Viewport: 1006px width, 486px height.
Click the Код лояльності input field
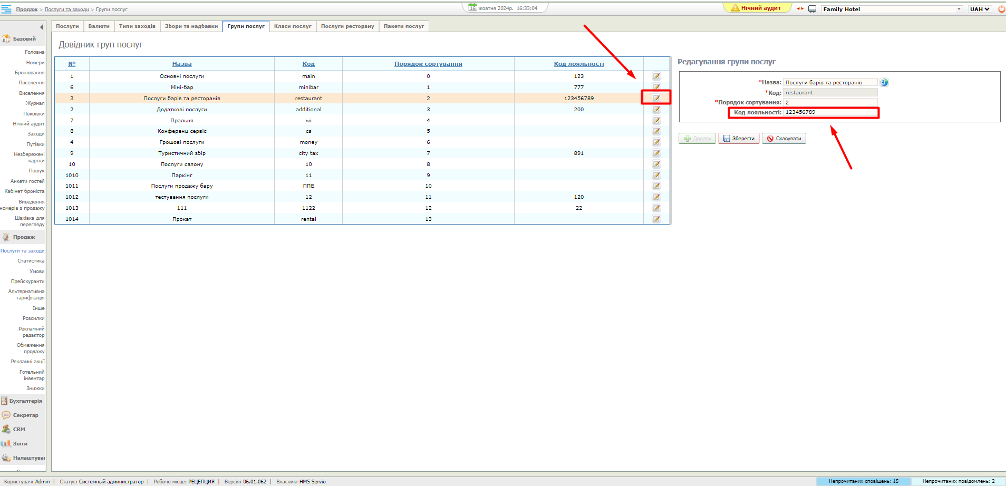830,112
